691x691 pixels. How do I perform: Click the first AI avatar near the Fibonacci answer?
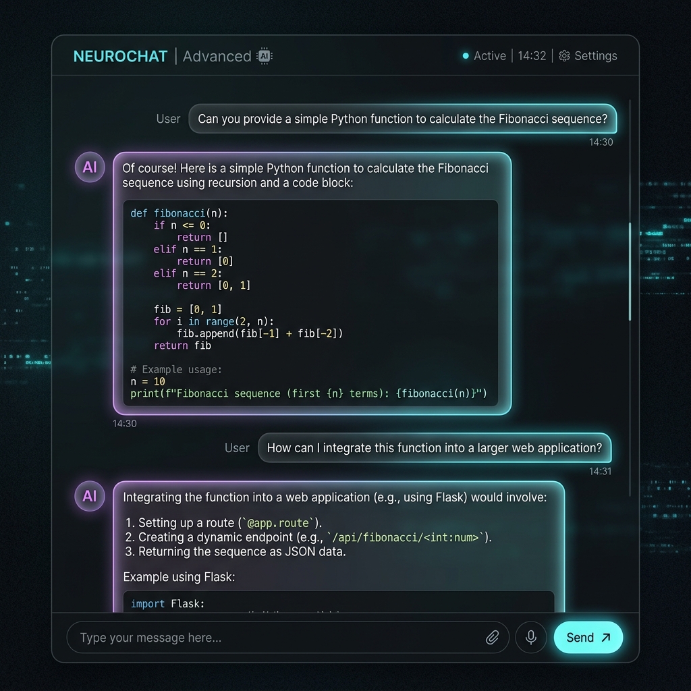click(x=90, y=167)
